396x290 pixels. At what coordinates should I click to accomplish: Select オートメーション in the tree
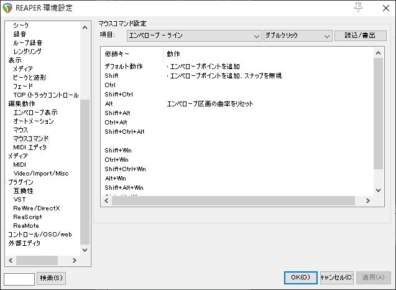(x=34, y=121)
